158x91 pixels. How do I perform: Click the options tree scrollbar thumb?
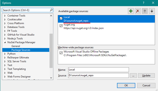point(51,51)
